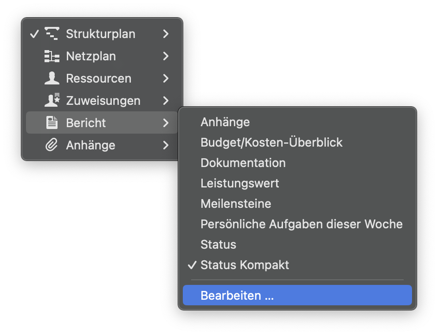438x335 pixels.
Task: Choose the Dokumentation report
Action: (243, 163)
